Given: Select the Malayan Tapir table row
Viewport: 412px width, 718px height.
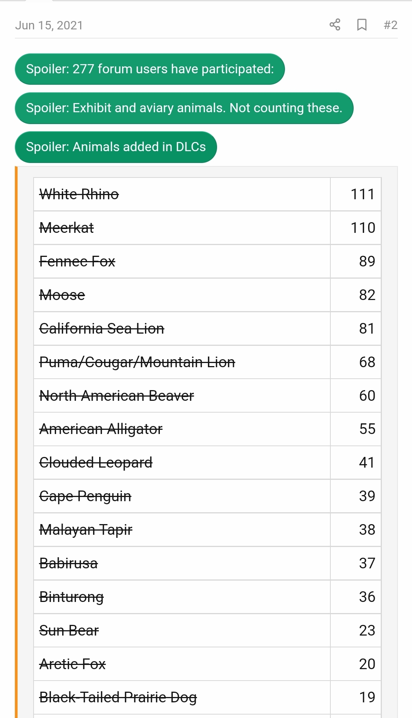Looking at the screenshot, I should (x=207, y=530).
